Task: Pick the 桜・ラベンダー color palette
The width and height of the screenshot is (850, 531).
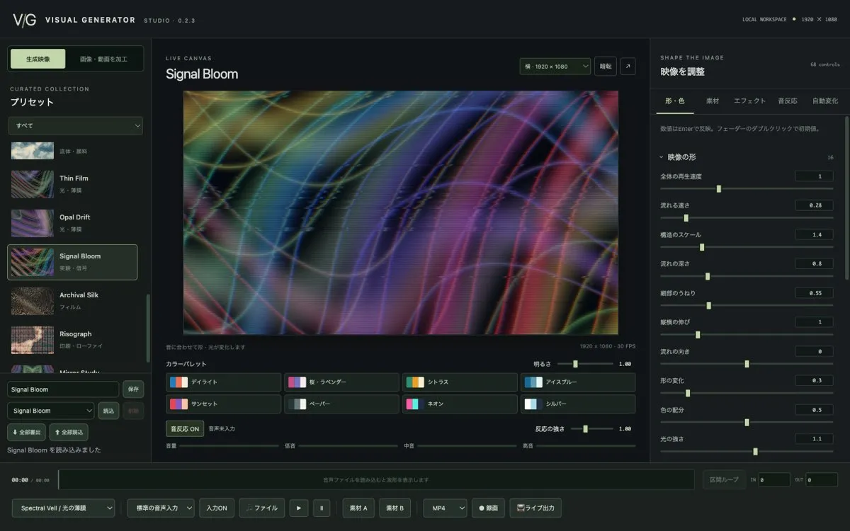Action: coord(341,382)
